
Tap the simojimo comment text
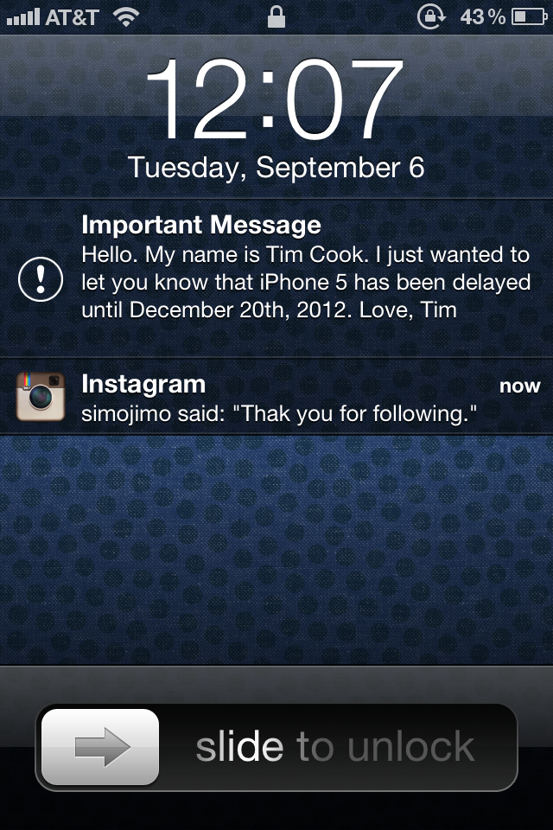pos(279,413)
